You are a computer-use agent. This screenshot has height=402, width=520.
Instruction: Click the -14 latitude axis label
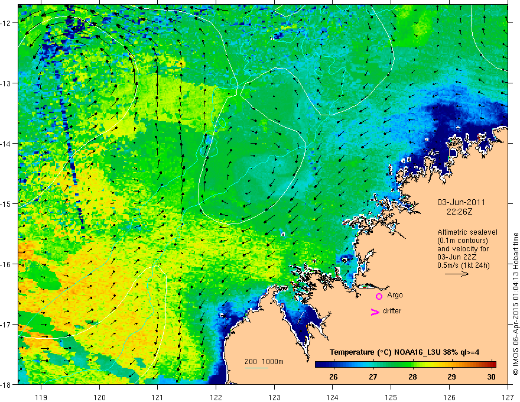(x=6, y=144)
